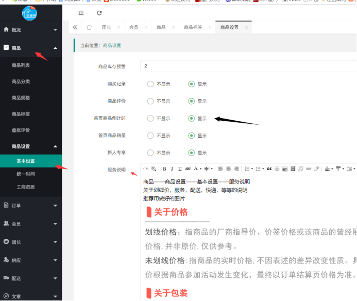Select 不显示 for 首页商品倒计时
This screenshot has height=301, width=357.
click(150, 118)
